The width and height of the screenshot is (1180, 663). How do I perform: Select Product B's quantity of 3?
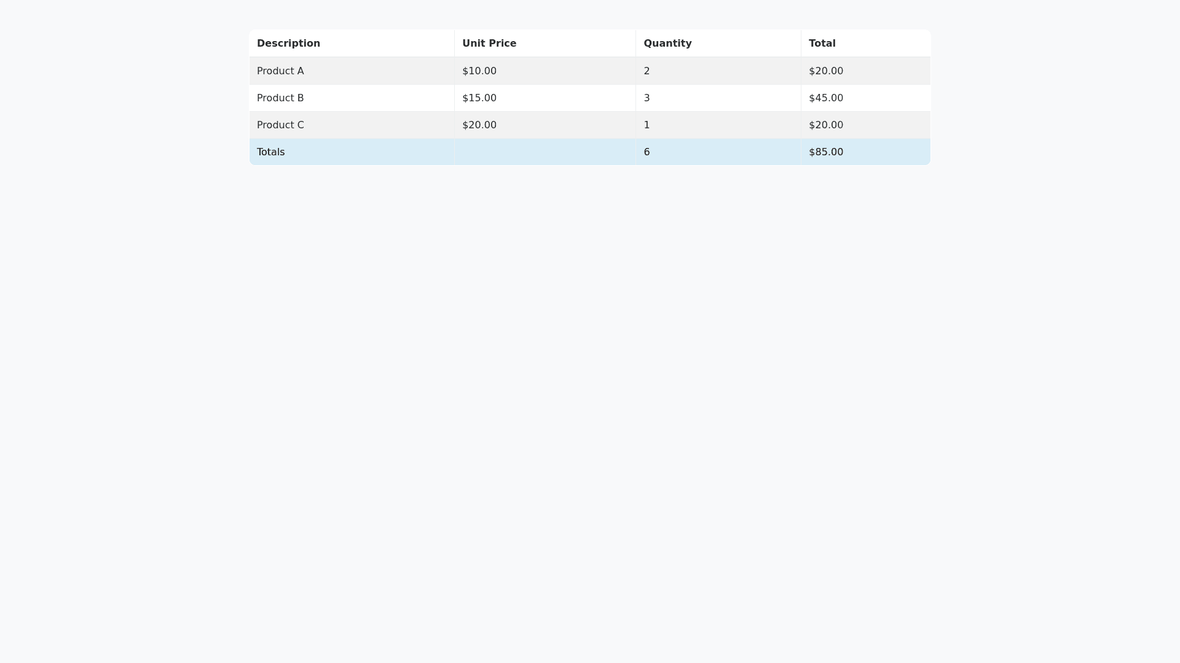click(x=647, y=98)
